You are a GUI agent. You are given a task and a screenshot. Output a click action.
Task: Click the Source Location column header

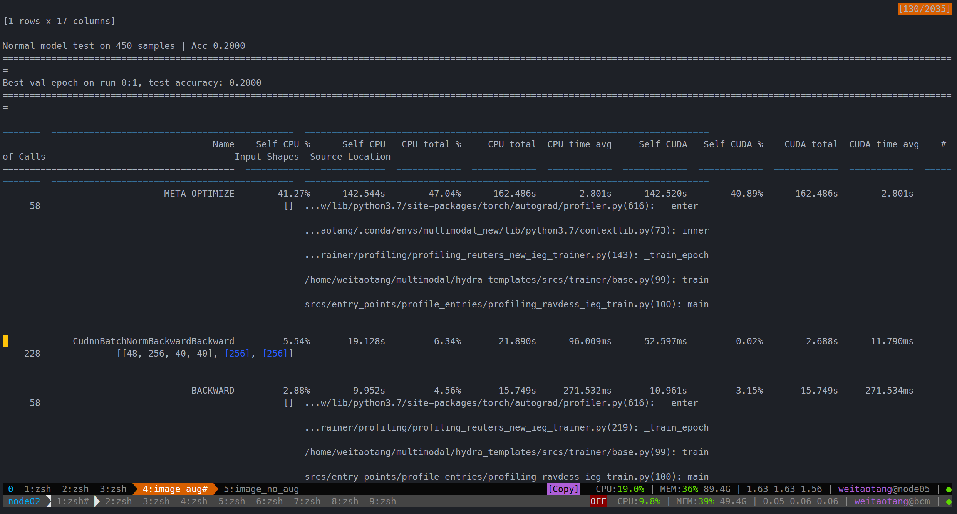tap(350, 157)
